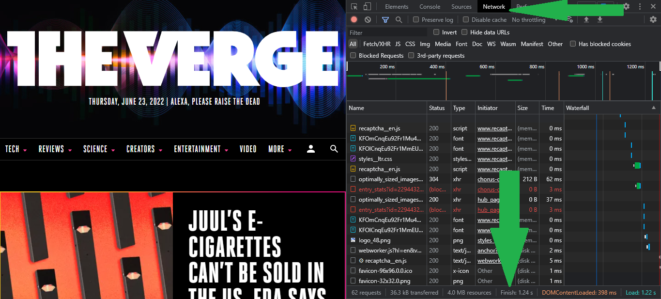661x299 pixels.
Task: Show only Font requests
Action: pyautogui.click(x=462, y=44)
